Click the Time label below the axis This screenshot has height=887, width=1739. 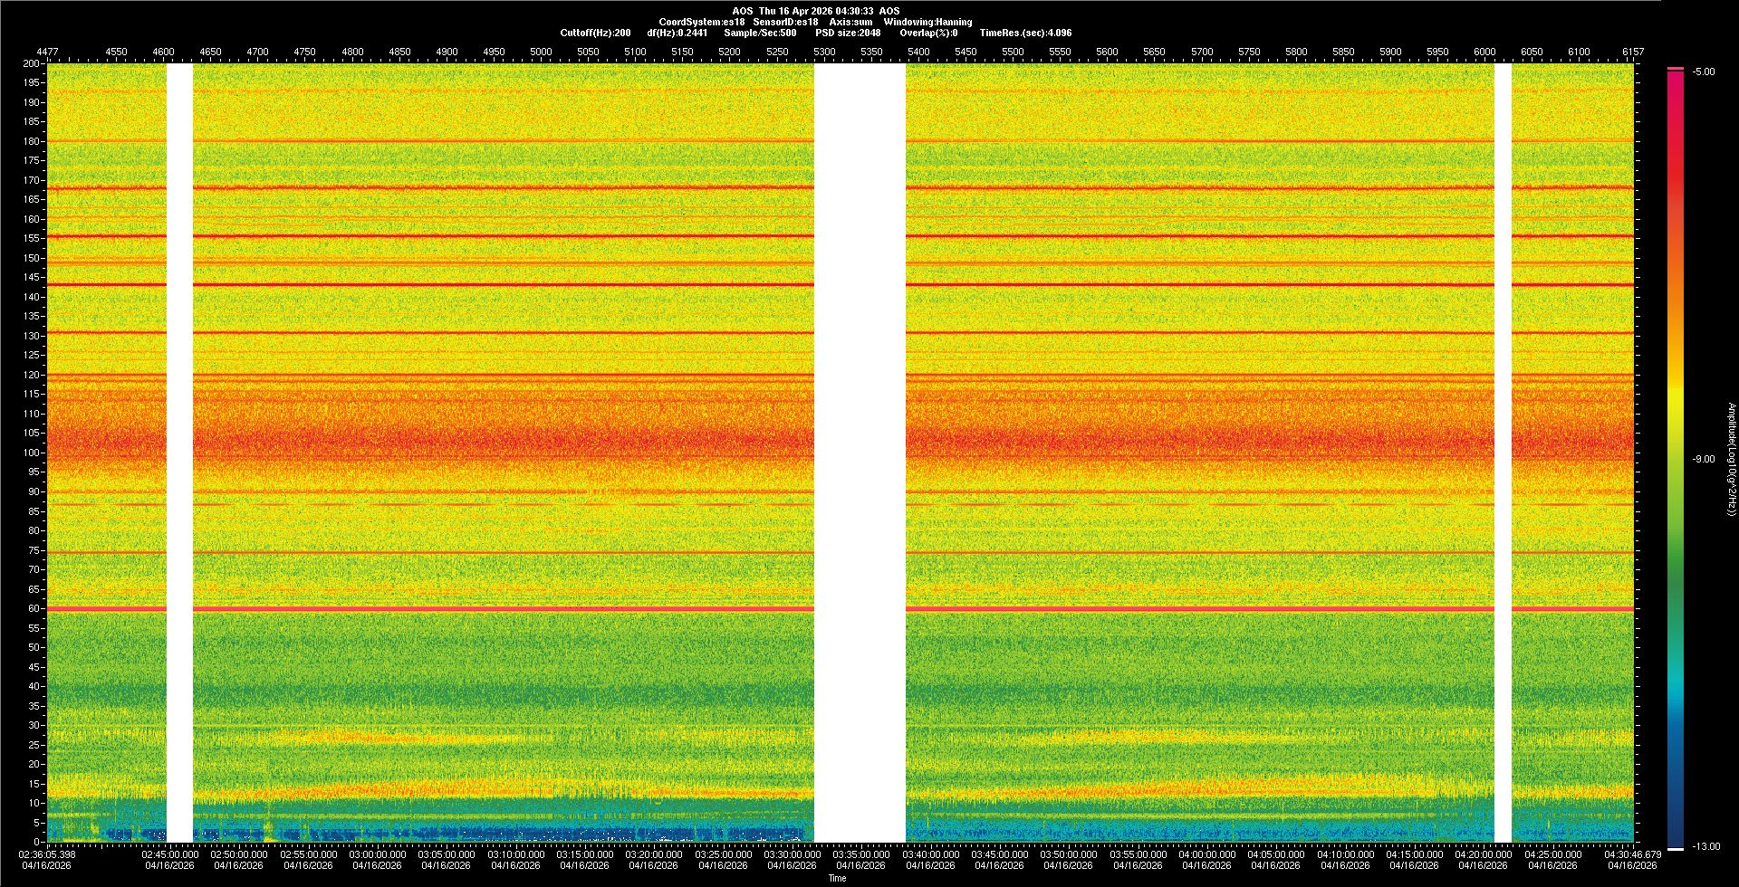click(x=837, y=878)
